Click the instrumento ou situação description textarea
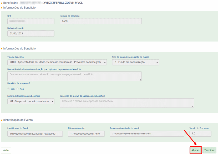 tap(74, 76)
